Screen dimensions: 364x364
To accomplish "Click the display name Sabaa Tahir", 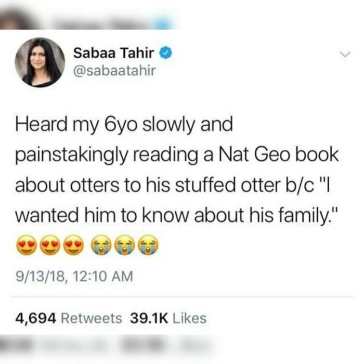I will pyautogui.click(x=114, y=53).
